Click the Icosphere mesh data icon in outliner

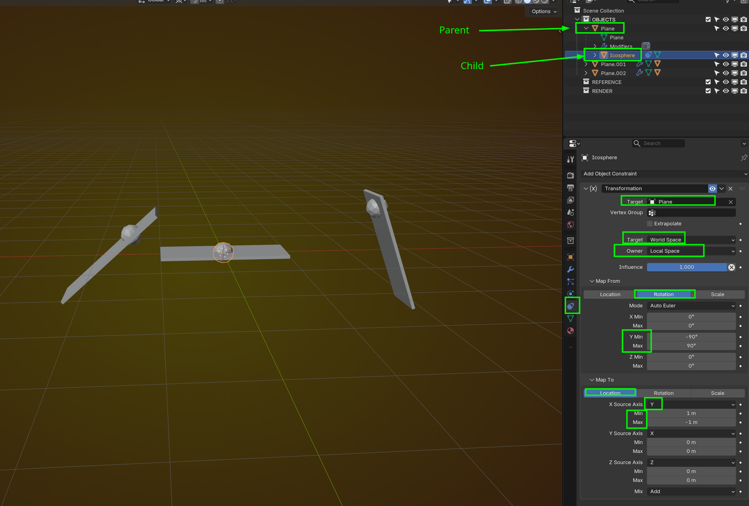click(658, 55)
